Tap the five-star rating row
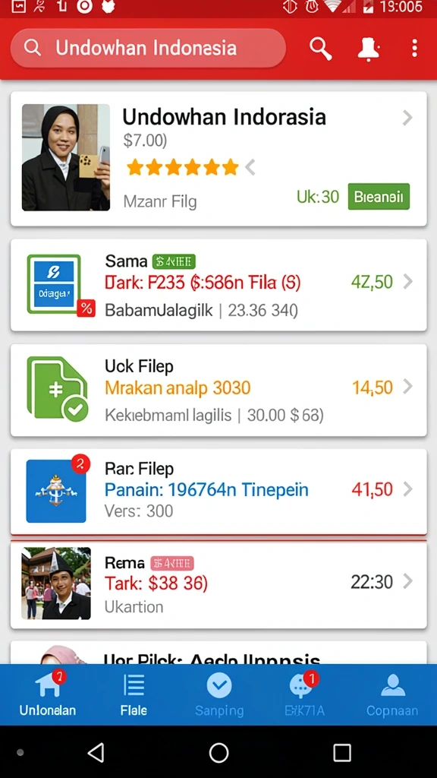 point(182,168)
